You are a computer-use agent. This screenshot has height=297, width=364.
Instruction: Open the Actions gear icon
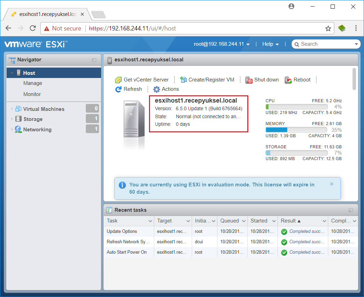pos(157,89)
